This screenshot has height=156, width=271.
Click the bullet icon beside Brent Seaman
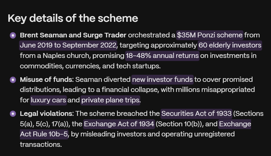pos(13,35)
